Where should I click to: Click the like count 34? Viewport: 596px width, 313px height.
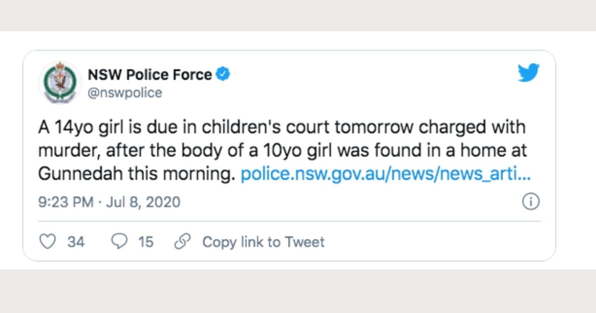click(x=76, y=242)
